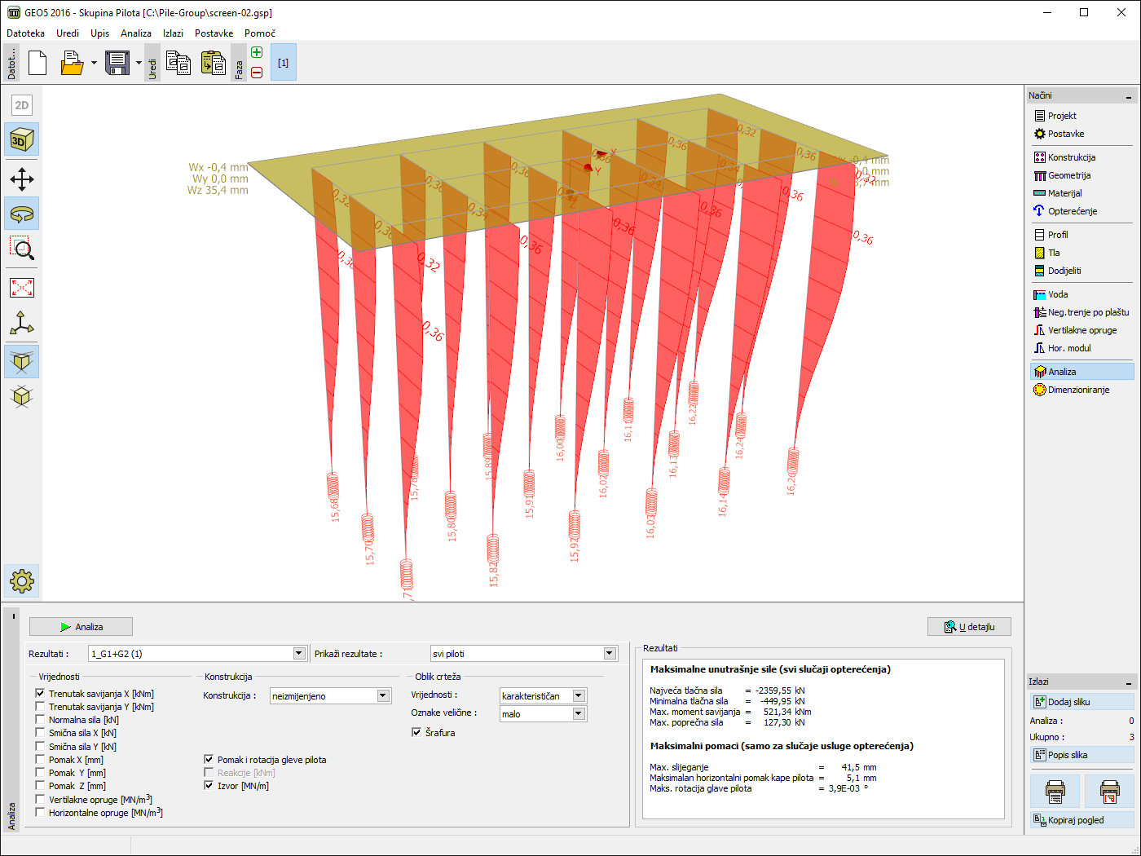Enable Normalna sila [kN] checkbox
This screenshot has height=856, width=1141.
pos(40,720)
